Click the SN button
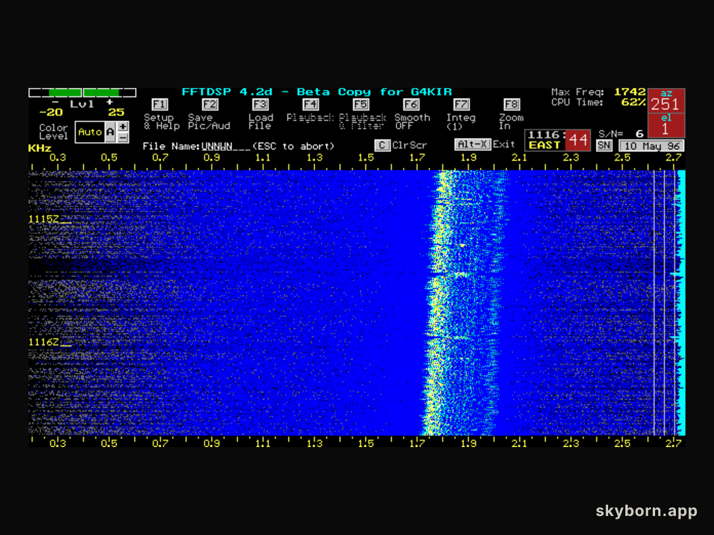 click(x=604, y=146)
